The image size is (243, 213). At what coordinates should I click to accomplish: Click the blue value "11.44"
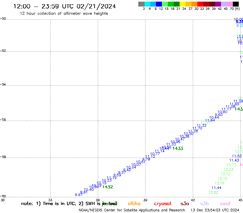[x=216, y=188]
